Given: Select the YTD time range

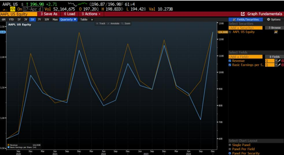Looking at the screenshot, I should pos(11,20).
